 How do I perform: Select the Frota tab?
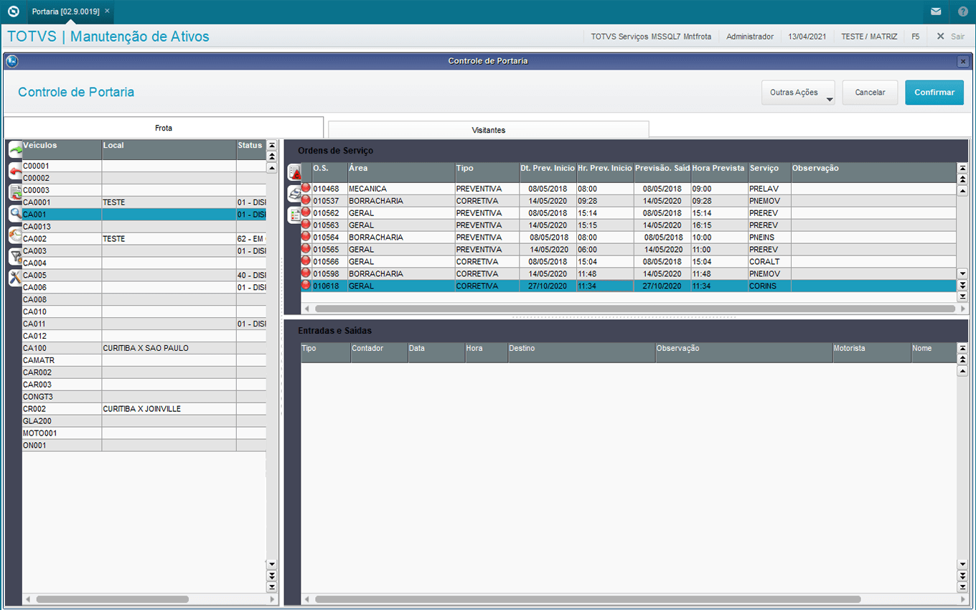[164, 128]
